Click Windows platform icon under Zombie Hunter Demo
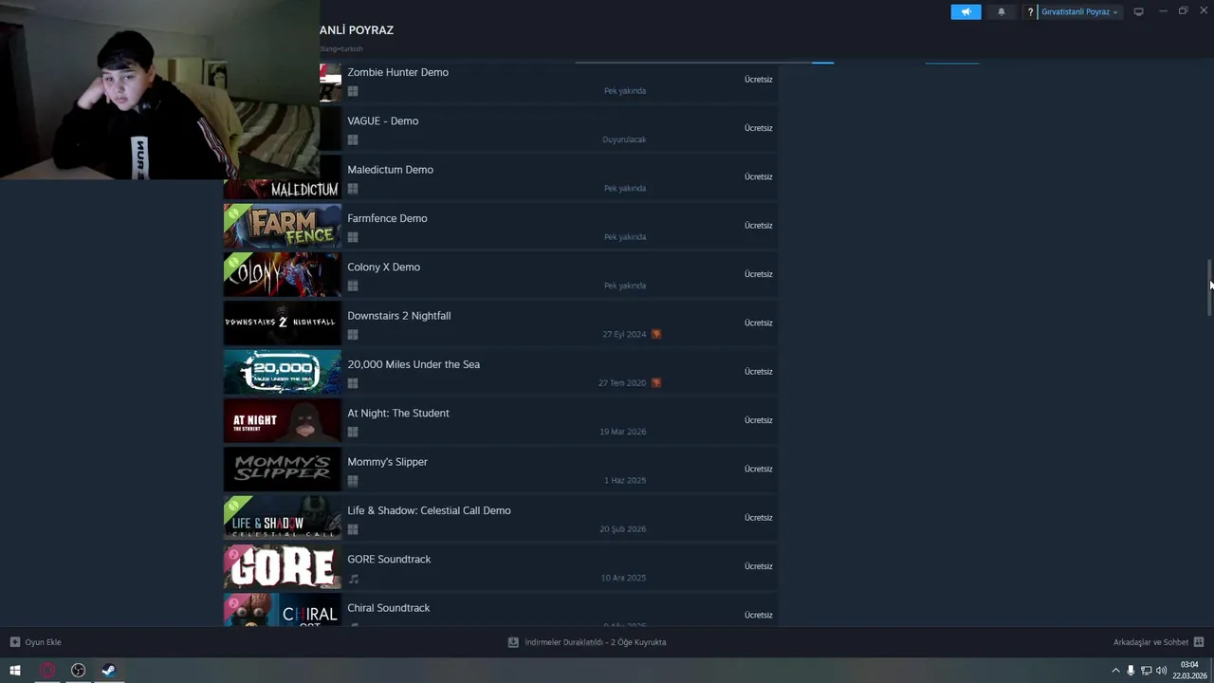This screenshot has height=683, width=1214. [x=353, y=91]
